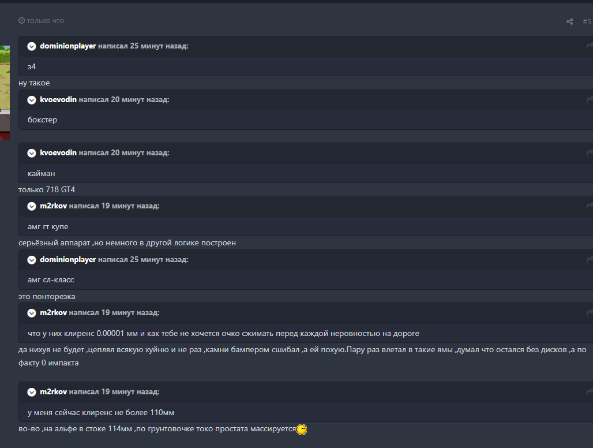The height and width of the screenshot is (448, 593).
Task: Go to the source of the 'бокстер' quote via its arrow
Action: 589,100
